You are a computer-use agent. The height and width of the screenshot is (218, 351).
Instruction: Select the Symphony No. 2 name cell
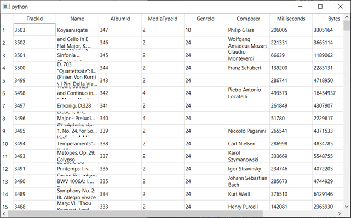pyautogui.click(x=77, y=194)
